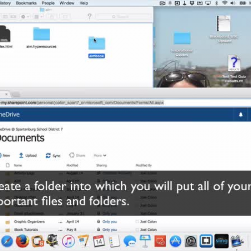Open Graphic Organizers folder link
Screen dimensions: 251x251
(29, 221)
